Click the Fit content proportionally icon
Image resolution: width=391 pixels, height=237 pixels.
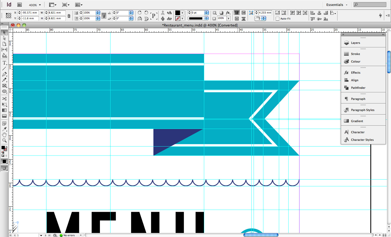pyautogui.click(x=284, y=13)
